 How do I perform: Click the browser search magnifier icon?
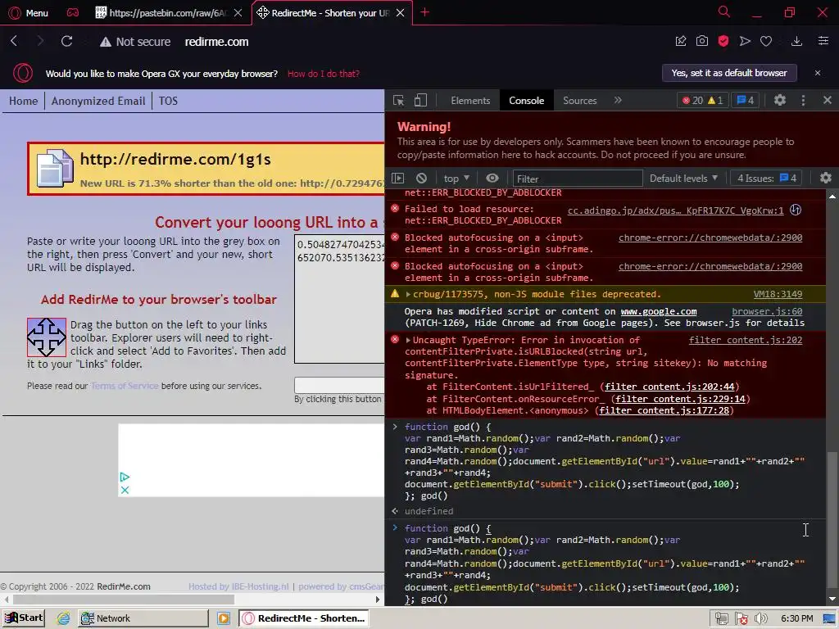coord(724,11)
